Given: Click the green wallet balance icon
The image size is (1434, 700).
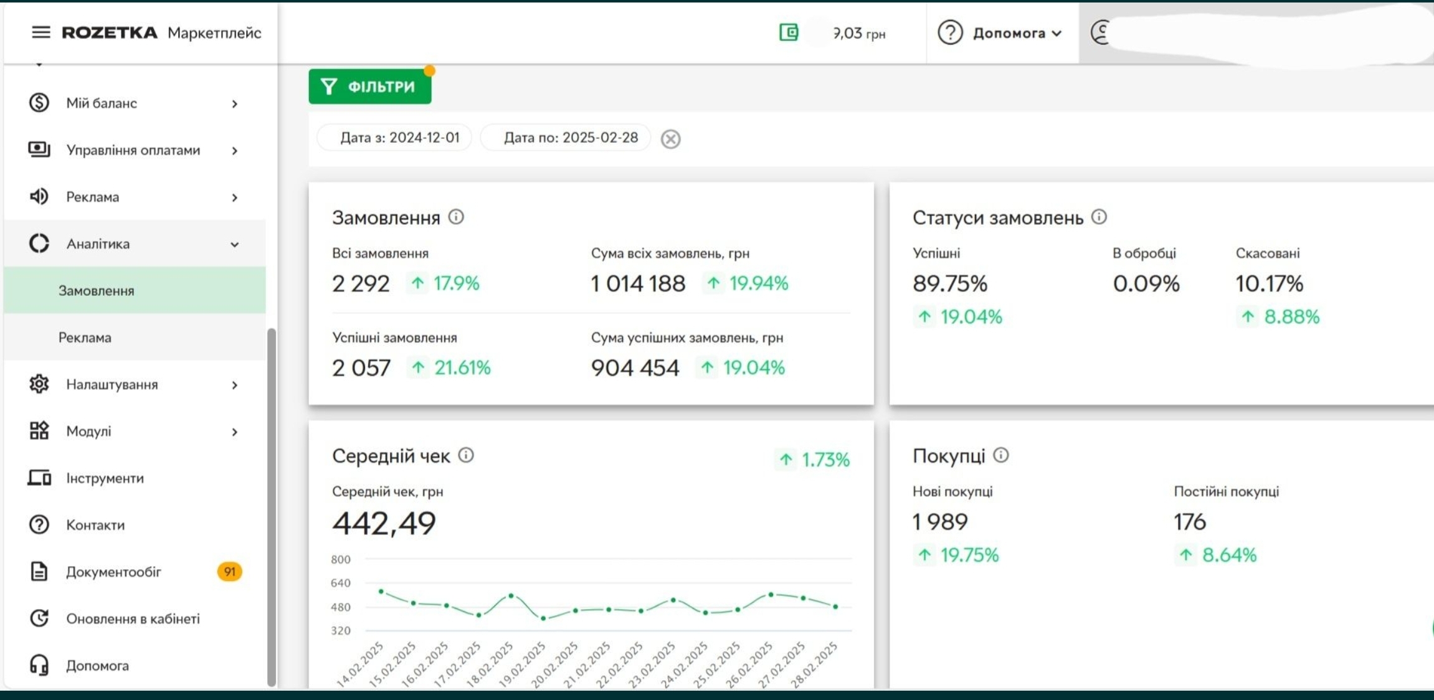Looking at the screenshot, I should (789, 32).
